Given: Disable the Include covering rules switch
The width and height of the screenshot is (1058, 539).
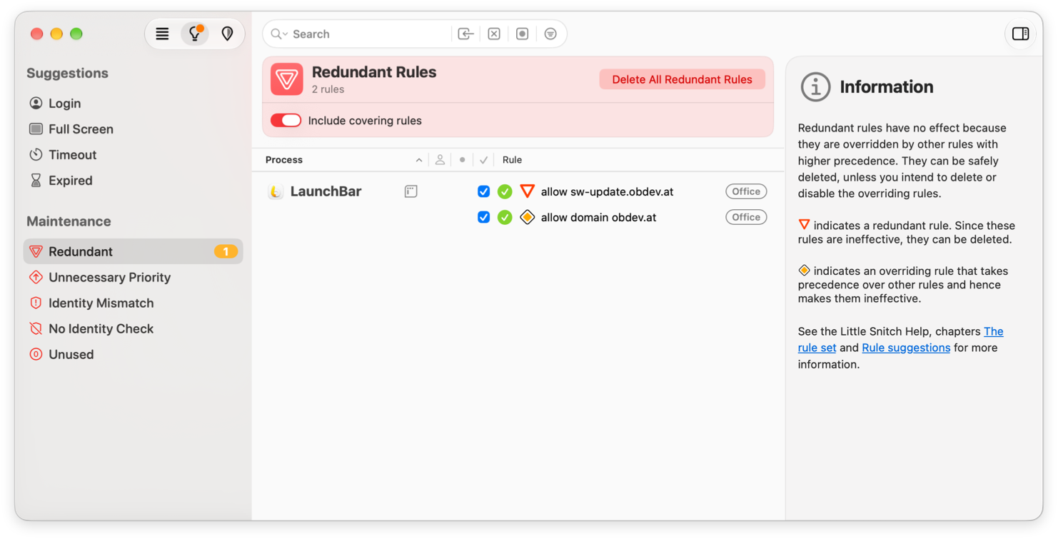Looking at the screenshot, I should 286,121.
